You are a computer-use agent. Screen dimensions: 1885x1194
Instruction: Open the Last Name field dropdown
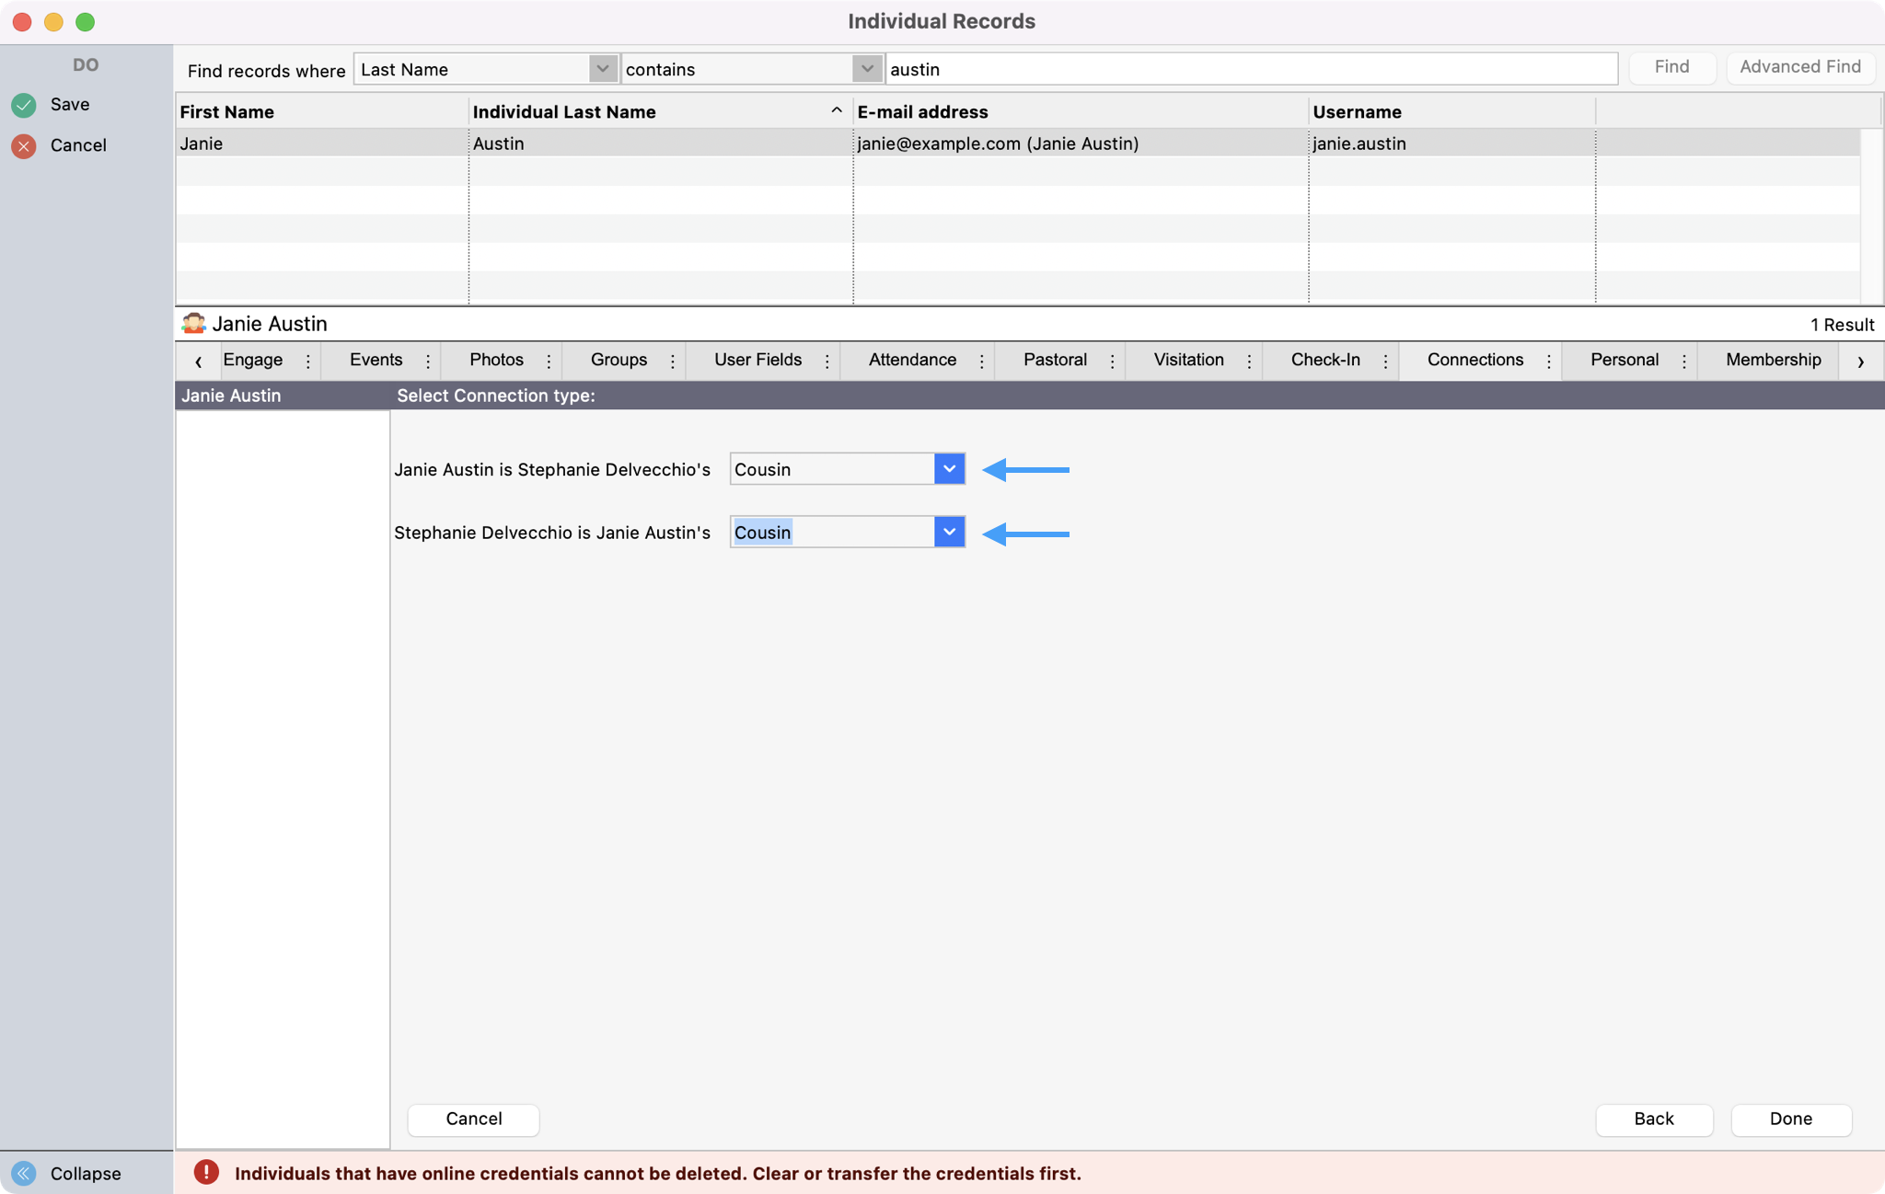(x=602, y=68)
